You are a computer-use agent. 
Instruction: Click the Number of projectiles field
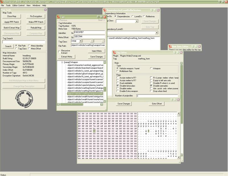point(157,96)
